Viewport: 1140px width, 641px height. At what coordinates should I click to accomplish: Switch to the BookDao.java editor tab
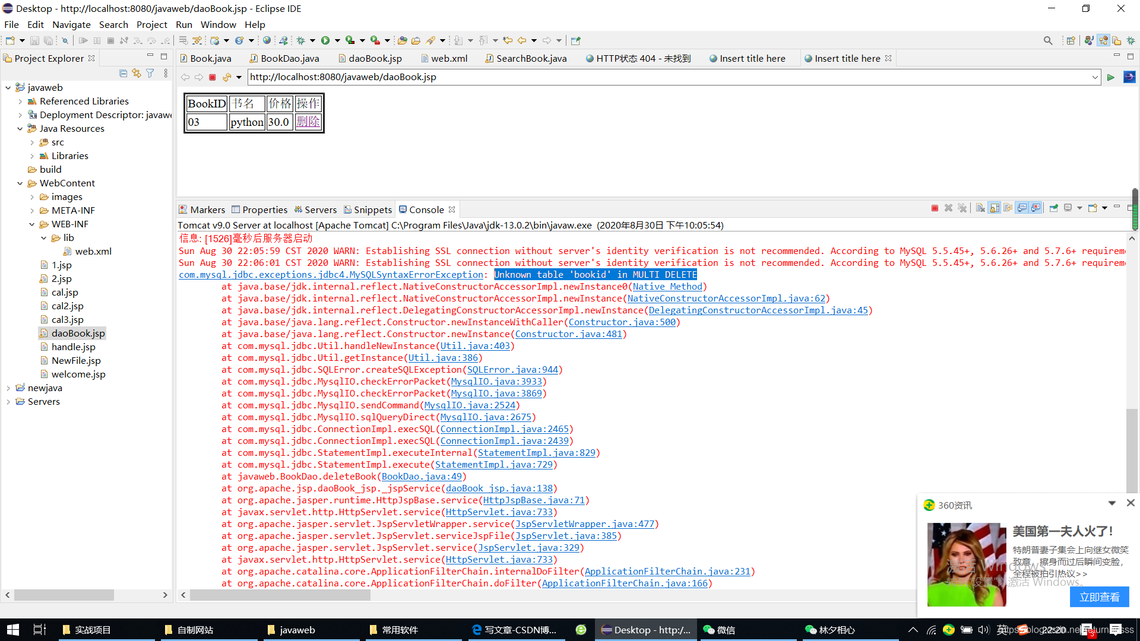(x=289, y=58)
